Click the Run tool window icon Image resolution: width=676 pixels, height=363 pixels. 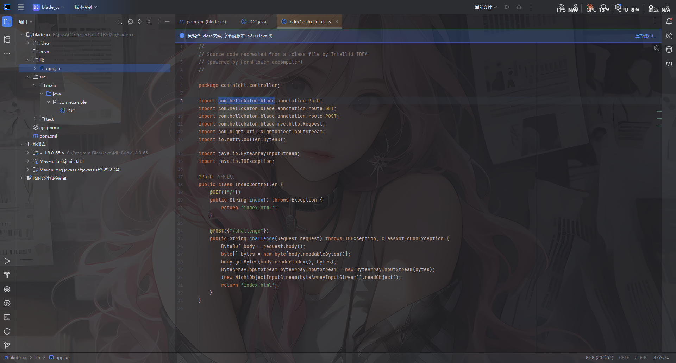click(x=7, y=261)
